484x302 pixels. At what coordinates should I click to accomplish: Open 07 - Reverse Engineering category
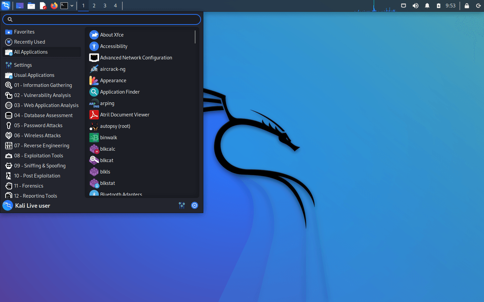click(x=42, y=146)
